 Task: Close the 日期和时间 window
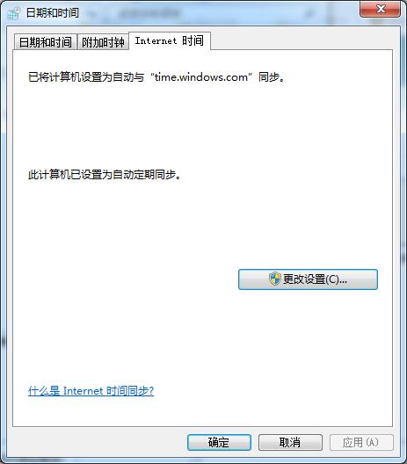(x=380, y=9)
